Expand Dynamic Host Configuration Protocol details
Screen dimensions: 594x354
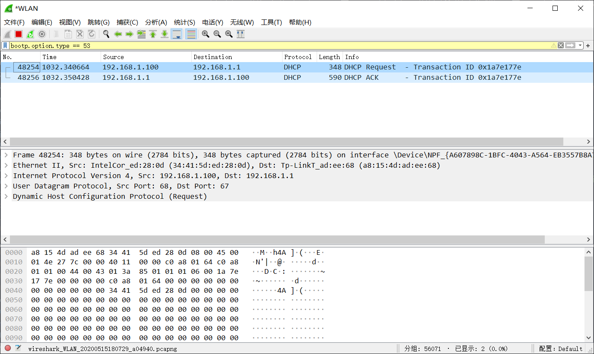click(x=6, y=197)
